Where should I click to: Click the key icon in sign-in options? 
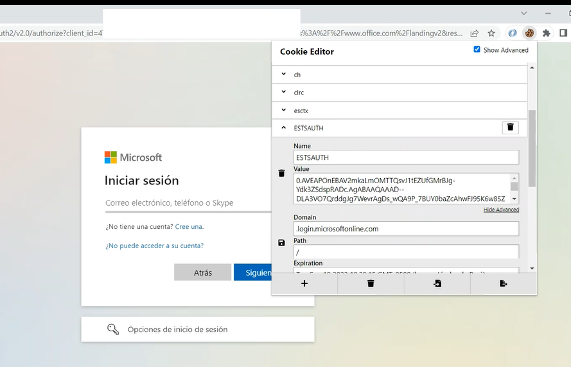coord(113,329)
